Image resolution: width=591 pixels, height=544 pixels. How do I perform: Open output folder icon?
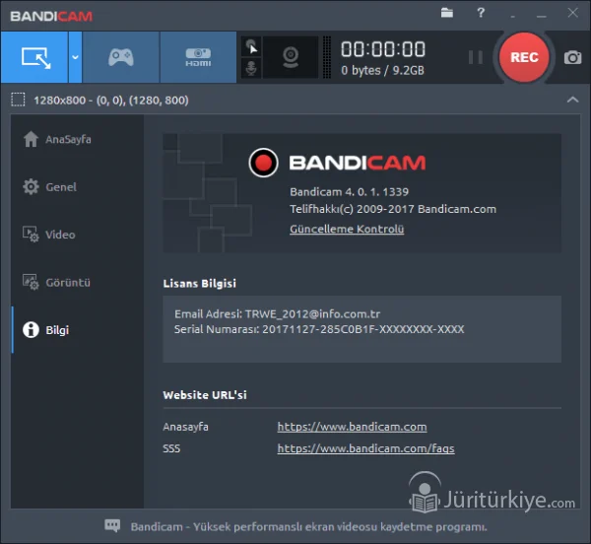click(x=447, y=13)
